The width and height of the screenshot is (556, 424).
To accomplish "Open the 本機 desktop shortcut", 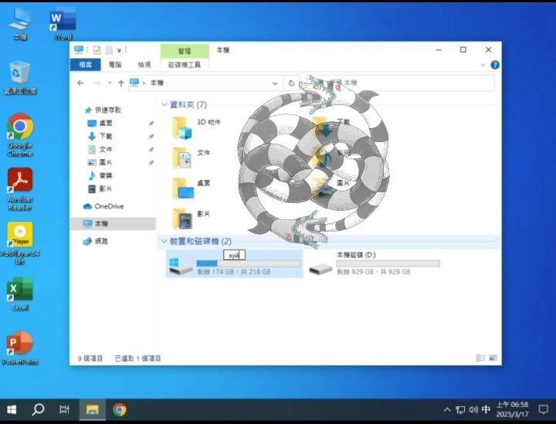I will pos(20,24).
